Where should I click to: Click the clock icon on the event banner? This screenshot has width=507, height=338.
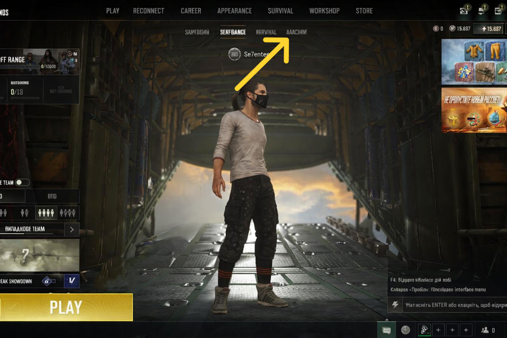tap(70, 53)
